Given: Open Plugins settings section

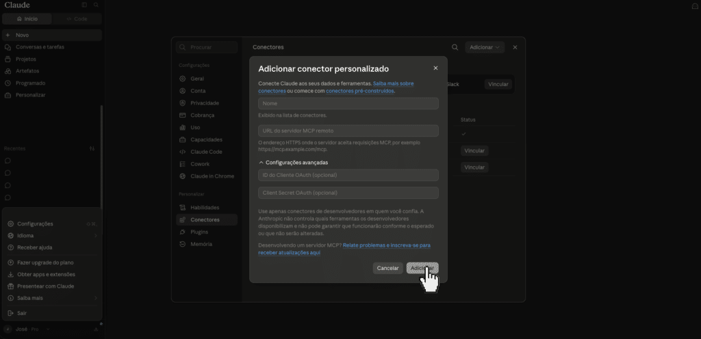Looking at the screenshot, I should pyautogui.click(x=207, y=232).
